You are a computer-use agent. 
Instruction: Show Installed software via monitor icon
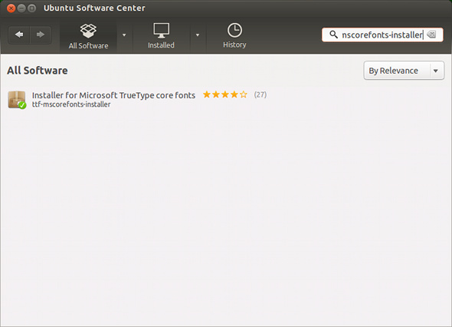(x=161, y=31)
